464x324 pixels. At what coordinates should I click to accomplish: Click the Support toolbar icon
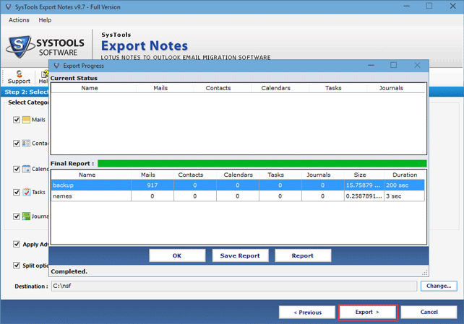pos(19,73)
